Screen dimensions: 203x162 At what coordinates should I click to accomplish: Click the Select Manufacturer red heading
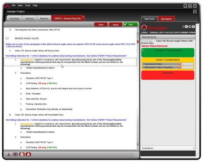tap(155, 46)
